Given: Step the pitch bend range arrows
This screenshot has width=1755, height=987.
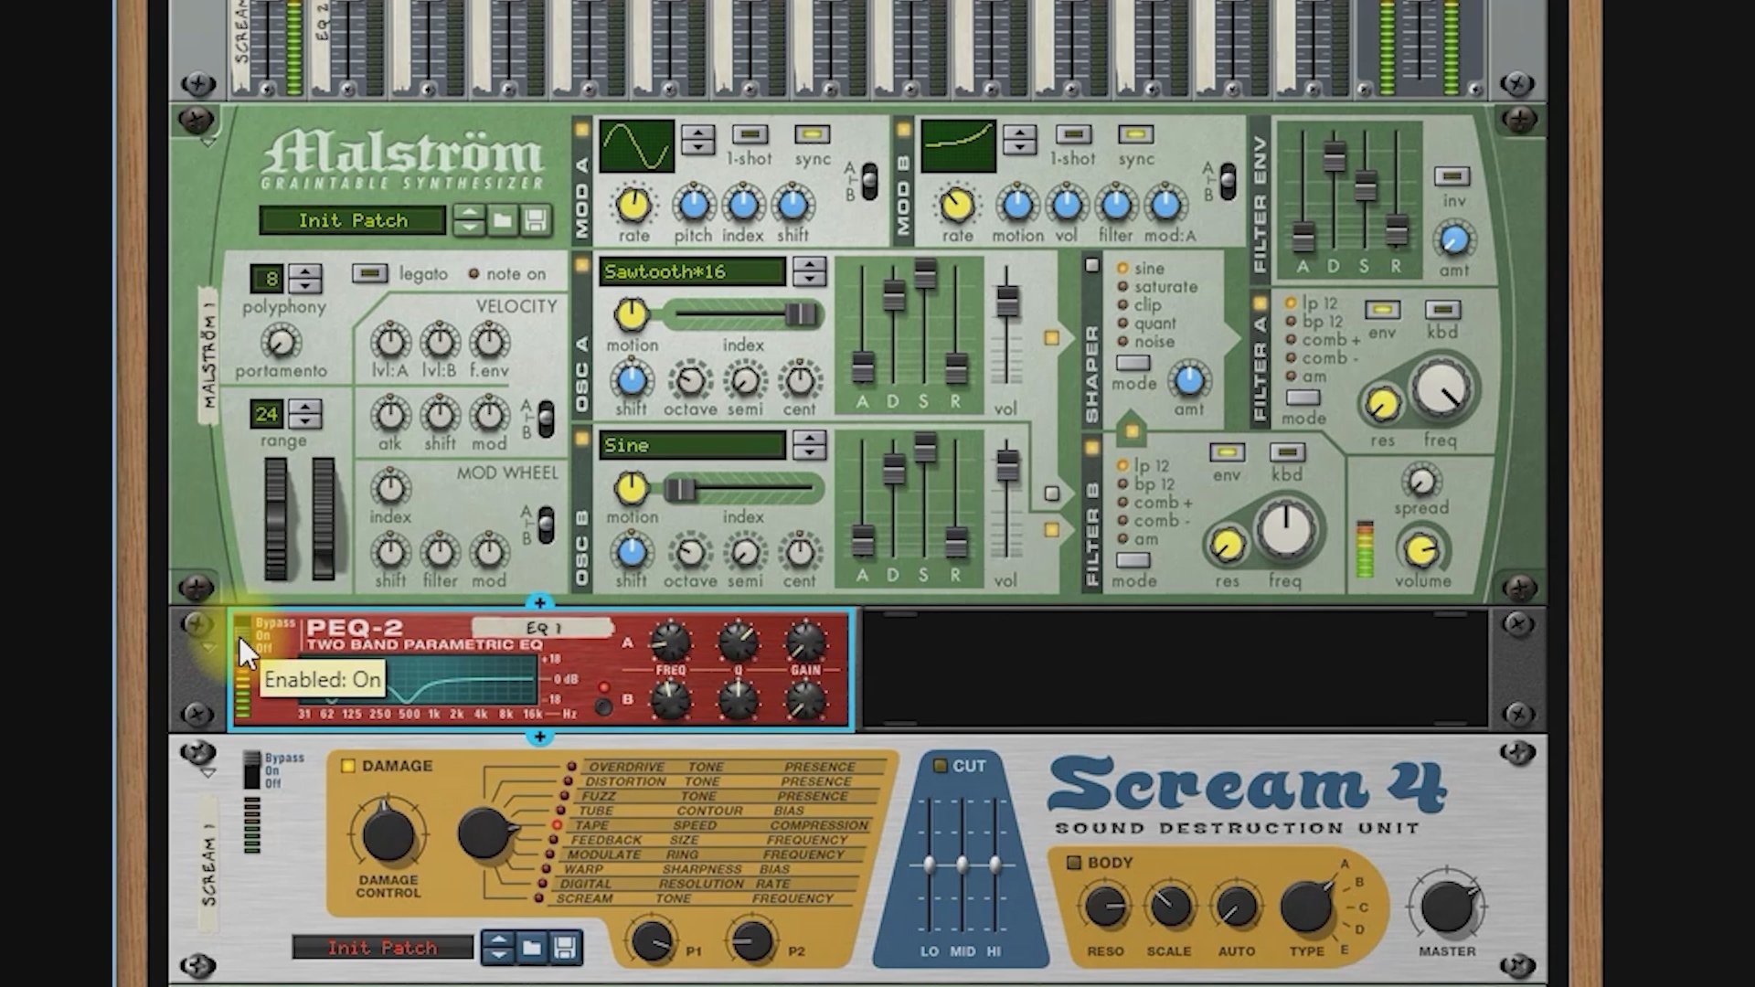Looking at the screenshot, I should [x=305, y=414].
